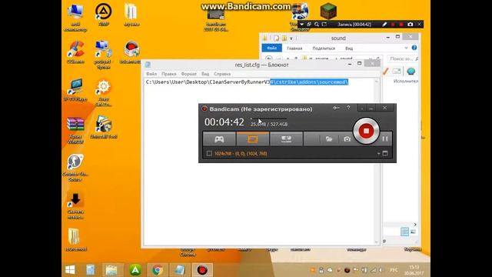Select Bandicam game recording mode gamepad icon
Image resolution: width=492 pixels, height=277 pixels.
(219, 138)
